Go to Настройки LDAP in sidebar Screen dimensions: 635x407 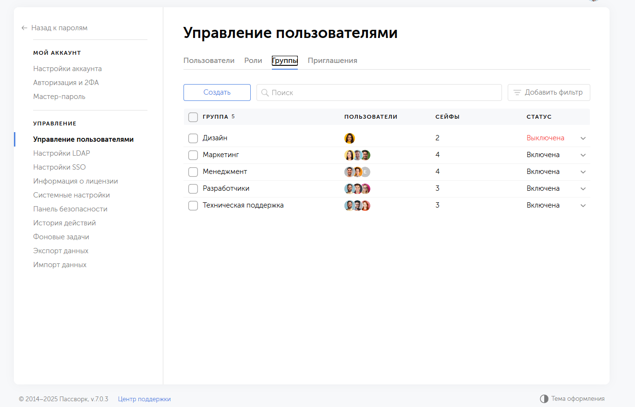[x=61, y=153]
